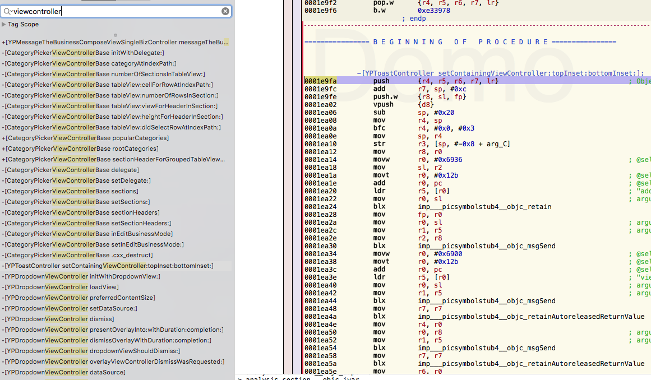
Task: Choose CategoryPickerViewControllerBase .cxx_destruct entry
Action: click(x=77, y=255)
